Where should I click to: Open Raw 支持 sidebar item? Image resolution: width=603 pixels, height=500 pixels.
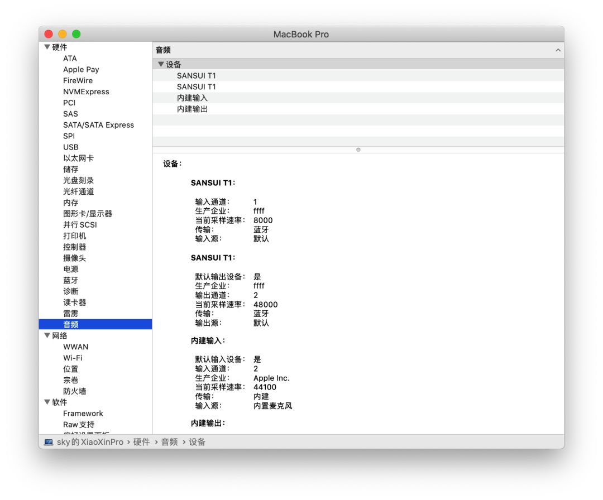(x=79, y=425)
